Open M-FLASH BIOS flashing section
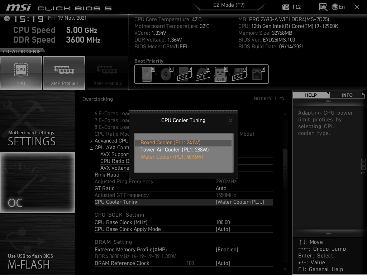Viewport: 367px width, 275px height. click(37, 244)
